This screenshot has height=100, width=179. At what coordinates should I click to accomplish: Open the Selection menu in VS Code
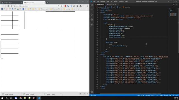[x=103, y=1]
